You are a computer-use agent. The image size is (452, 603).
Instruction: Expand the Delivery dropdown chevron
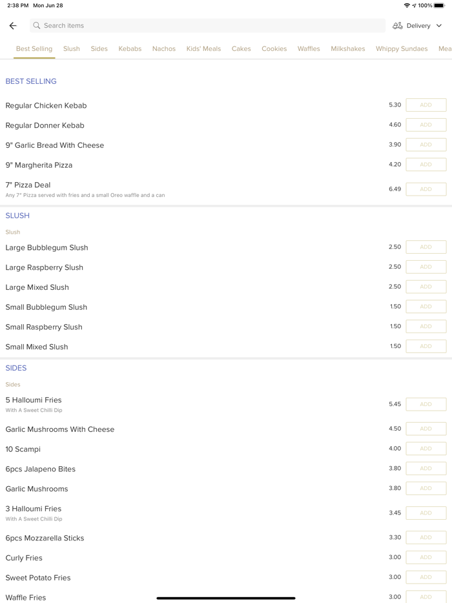(439, 26)
